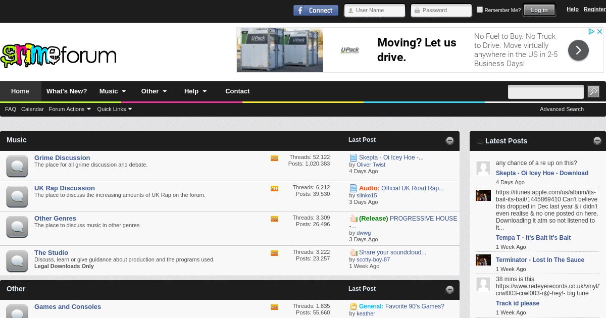Open the Share your soundcloud... thread
The width and height of the screenshot is (606, 318).
click(x=392, y=252)
